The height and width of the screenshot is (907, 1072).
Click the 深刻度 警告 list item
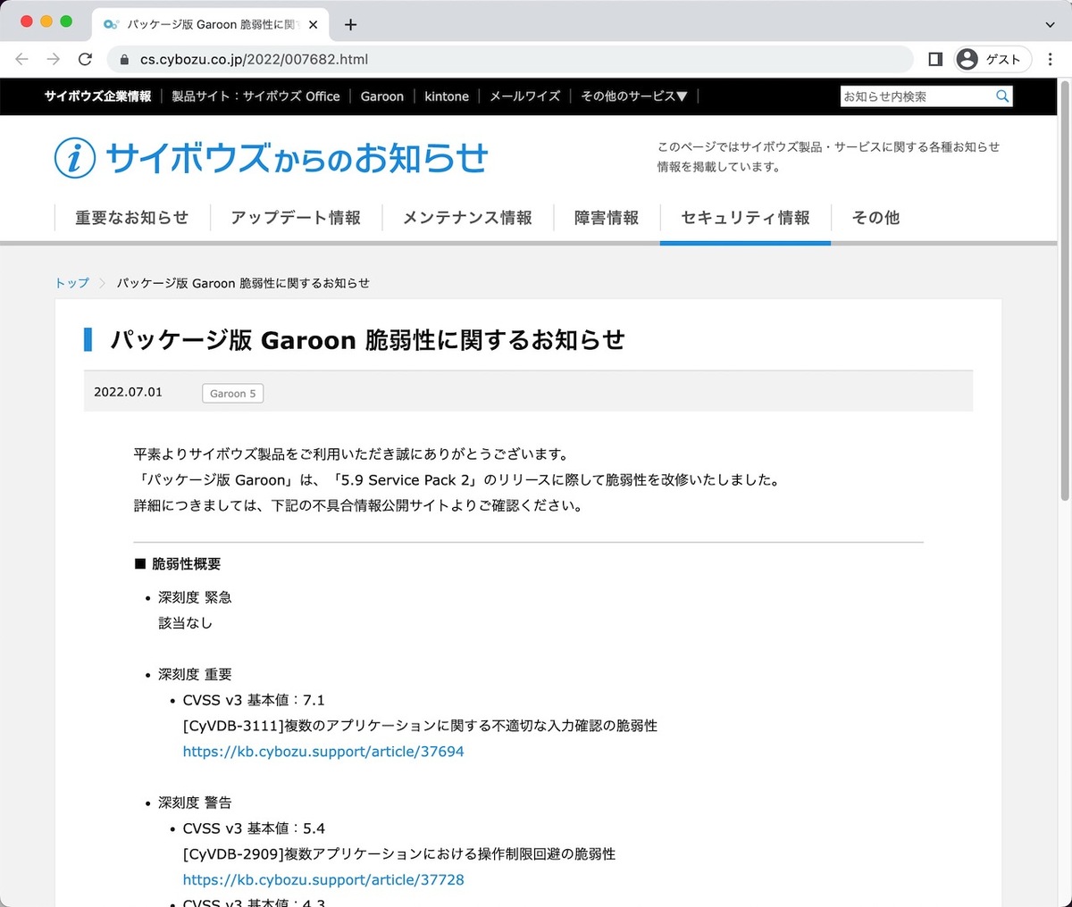195,803
